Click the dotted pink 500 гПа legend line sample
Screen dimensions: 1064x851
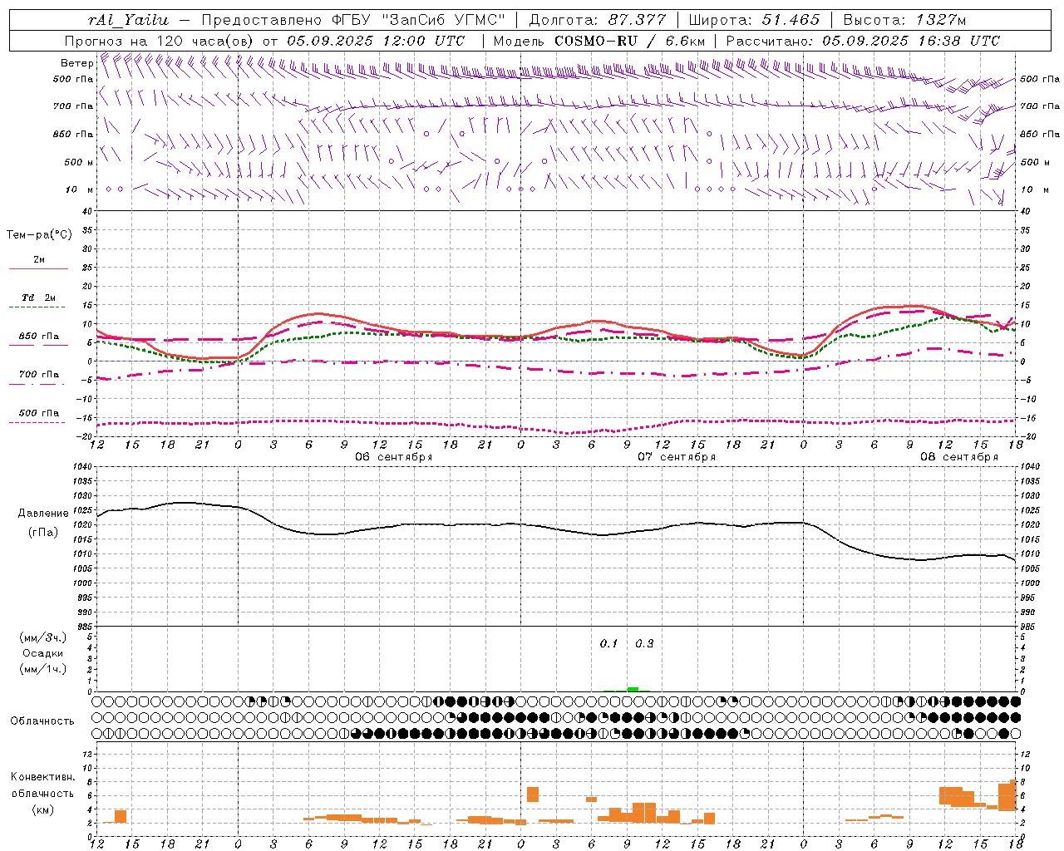pyautogui.click(x=37, y=422)
